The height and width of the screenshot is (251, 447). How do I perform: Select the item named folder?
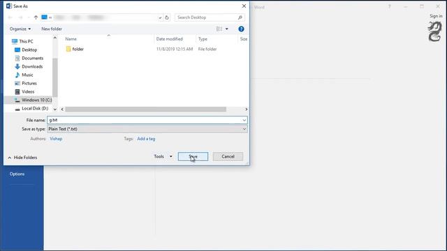tap(78, 49)
